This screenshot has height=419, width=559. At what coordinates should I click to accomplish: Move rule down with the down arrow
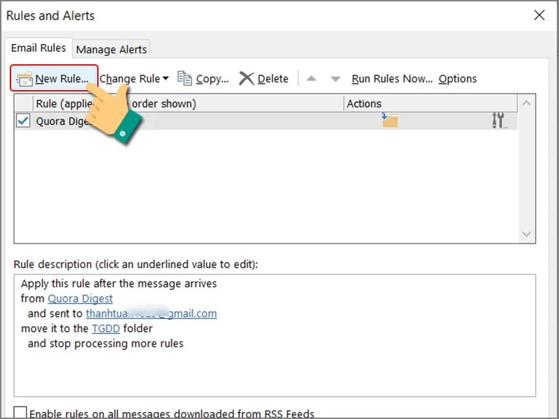pyautogui.click(x=335, y=79)
